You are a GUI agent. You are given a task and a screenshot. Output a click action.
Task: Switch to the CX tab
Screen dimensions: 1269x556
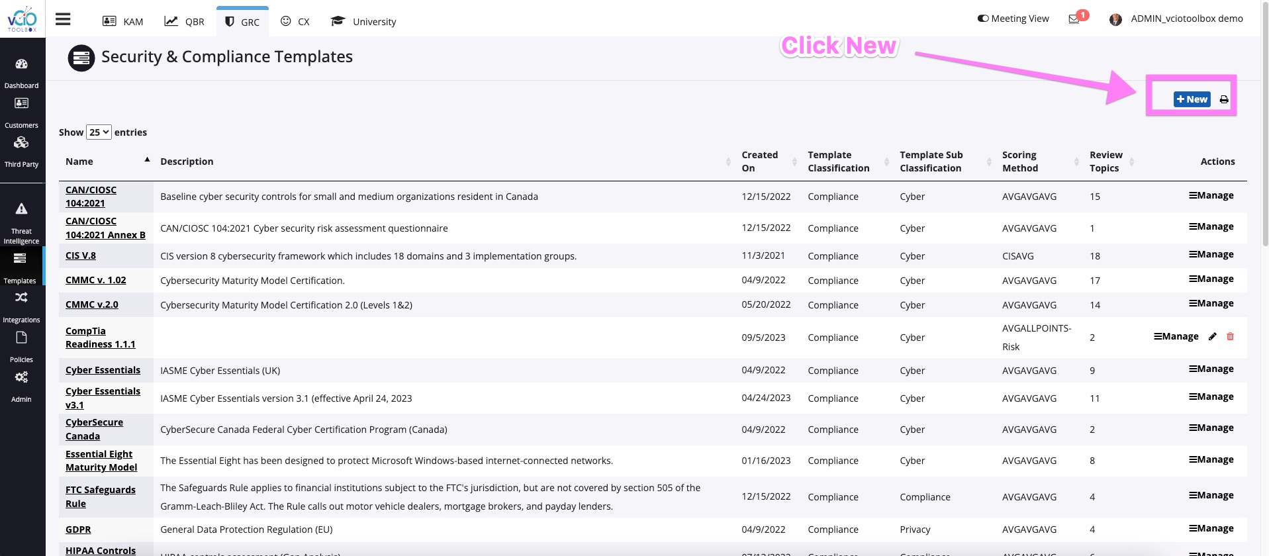pos(295,21)
